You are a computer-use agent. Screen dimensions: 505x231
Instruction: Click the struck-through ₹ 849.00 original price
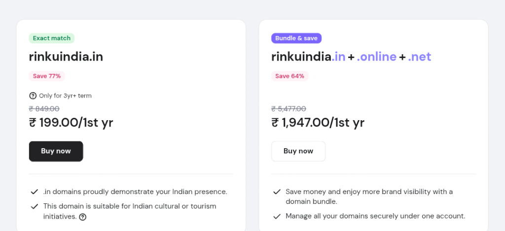44,109
